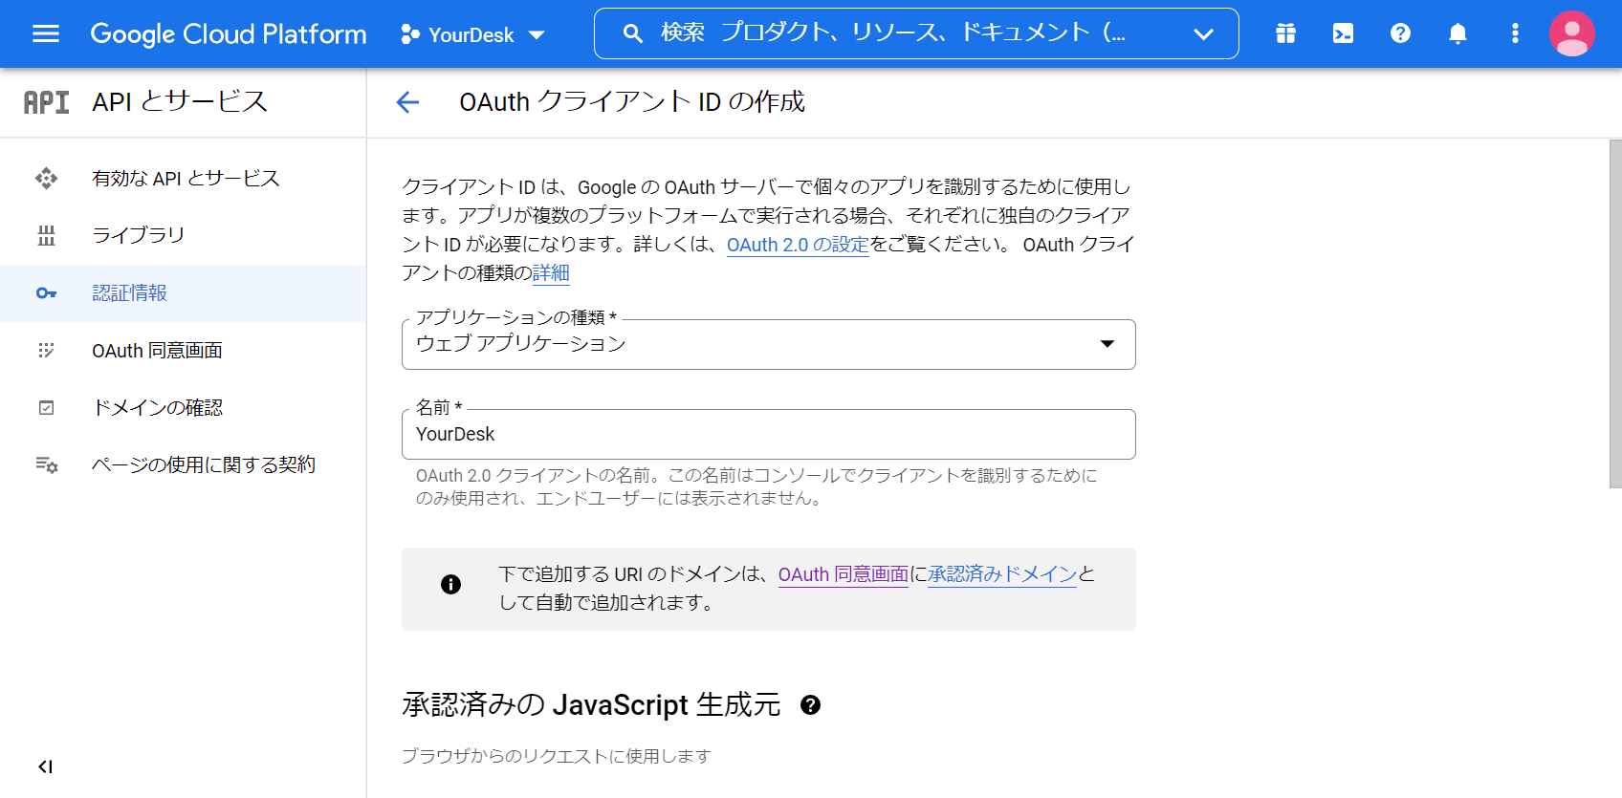Show notifications bell
The height and width of the screenshot is (798, 1622).
[1458, 33]
